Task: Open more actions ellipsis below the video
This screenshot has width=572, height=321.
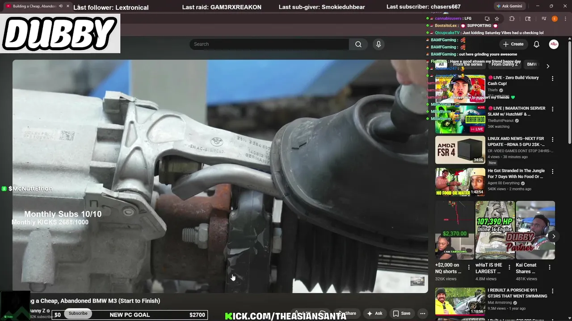Action: point(422,313)
